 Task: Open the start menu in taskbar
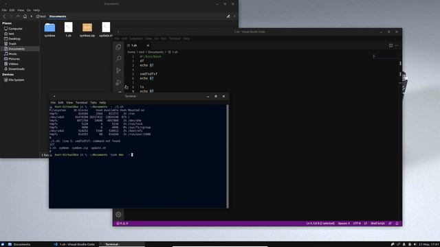pos(3,244)
